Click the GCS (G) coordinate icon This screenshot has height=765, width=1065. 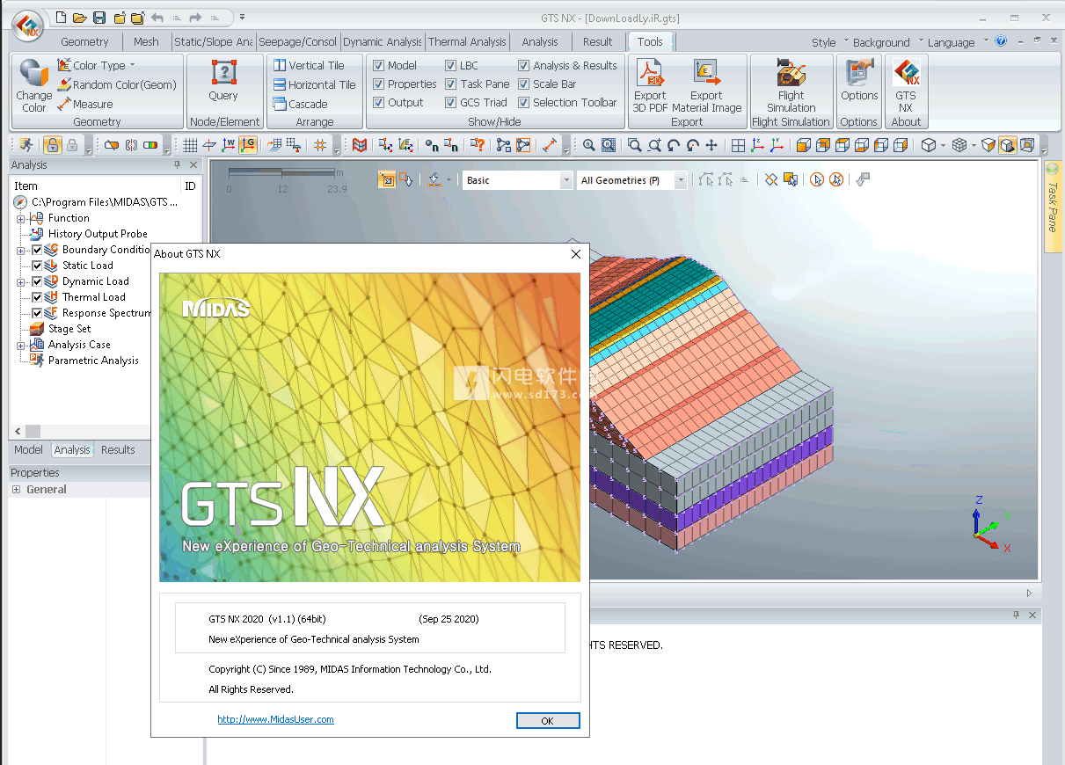[x=248, y=145]
